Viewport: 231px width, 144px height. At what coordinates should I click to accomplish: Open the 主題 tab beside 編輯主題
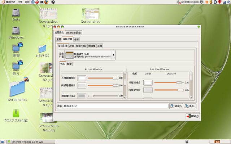tap(58, 39)
